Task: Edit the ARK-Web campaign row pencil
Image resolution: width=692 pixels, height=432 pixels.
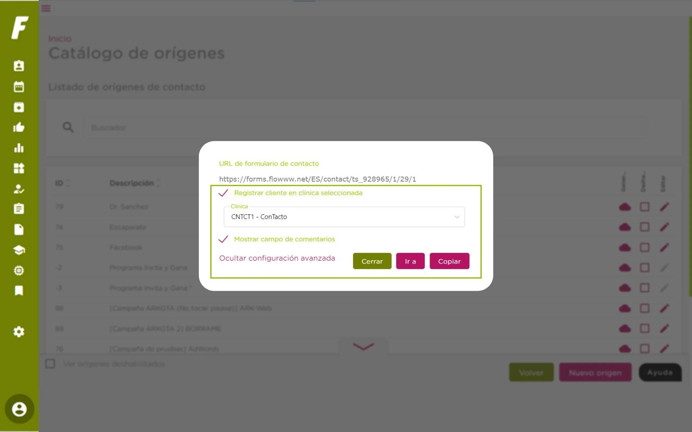Action: coord(664,308)
